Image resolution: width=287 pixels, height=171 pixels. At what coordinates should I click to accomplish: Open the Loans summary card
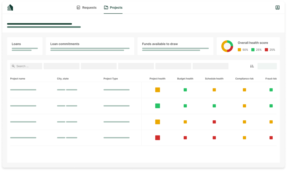(x=25, y=46)
